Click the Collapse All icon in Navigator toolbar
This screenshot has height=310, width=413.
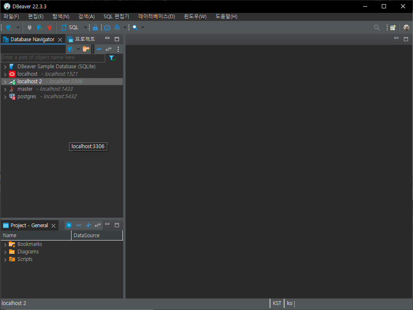tap(99, 49)
